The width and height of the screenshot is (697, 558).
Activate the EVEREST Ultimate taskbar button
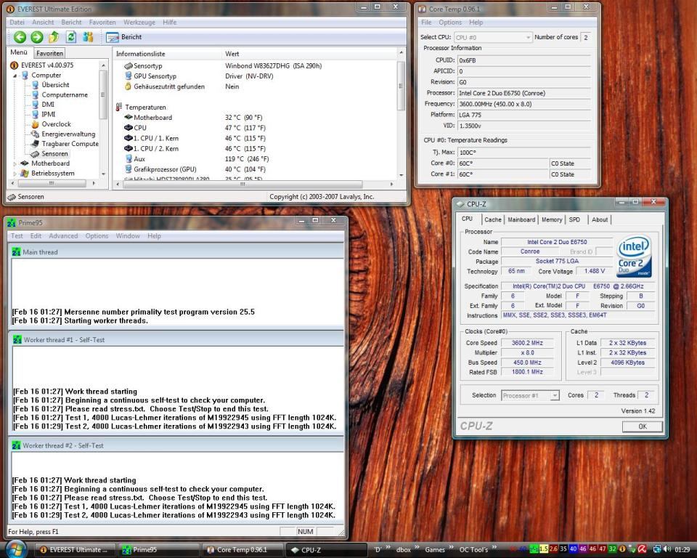[75, 550]
